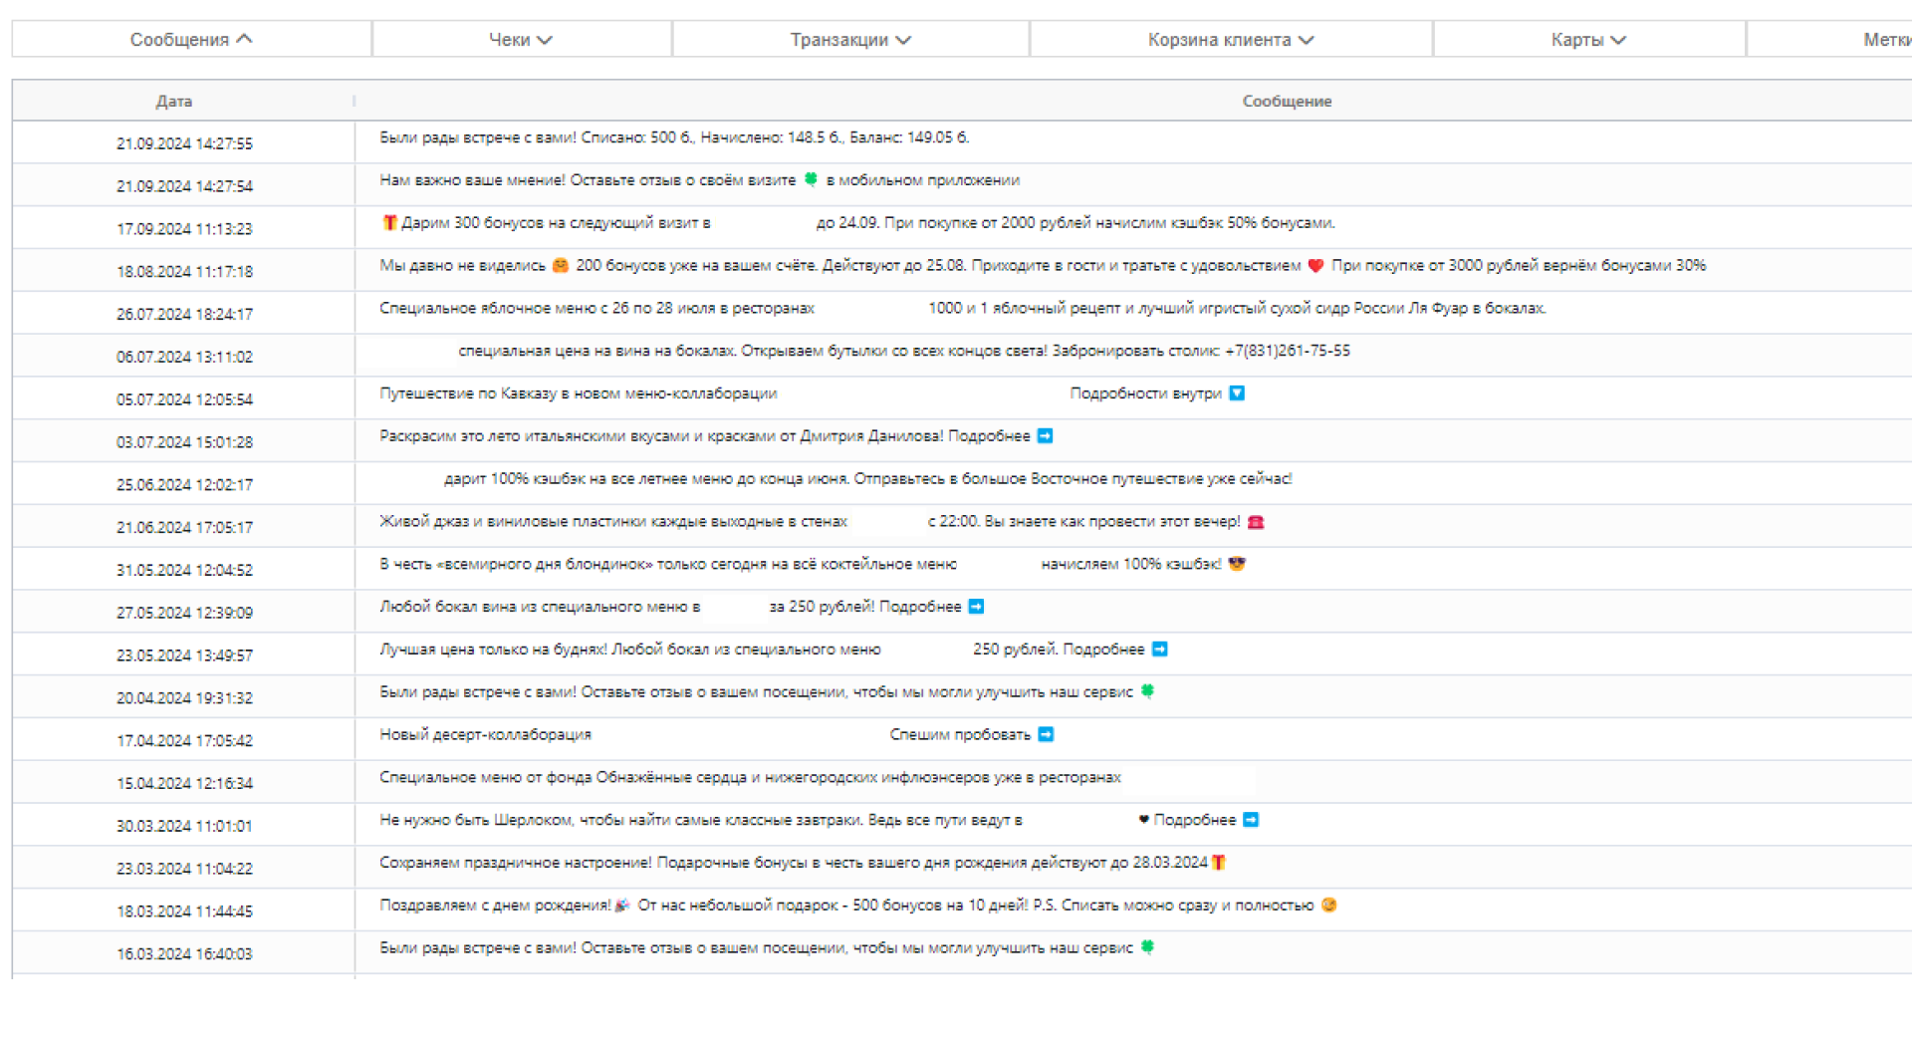Click message 'Были рады встрече с вами! Списано: 500'
1912x1045 pixels.
point(674,137)
